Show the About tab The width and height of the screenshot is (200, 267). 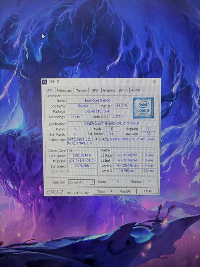(x=136, y=90)
